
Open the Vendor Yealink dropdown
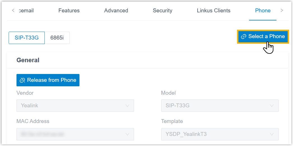point(75,106)
